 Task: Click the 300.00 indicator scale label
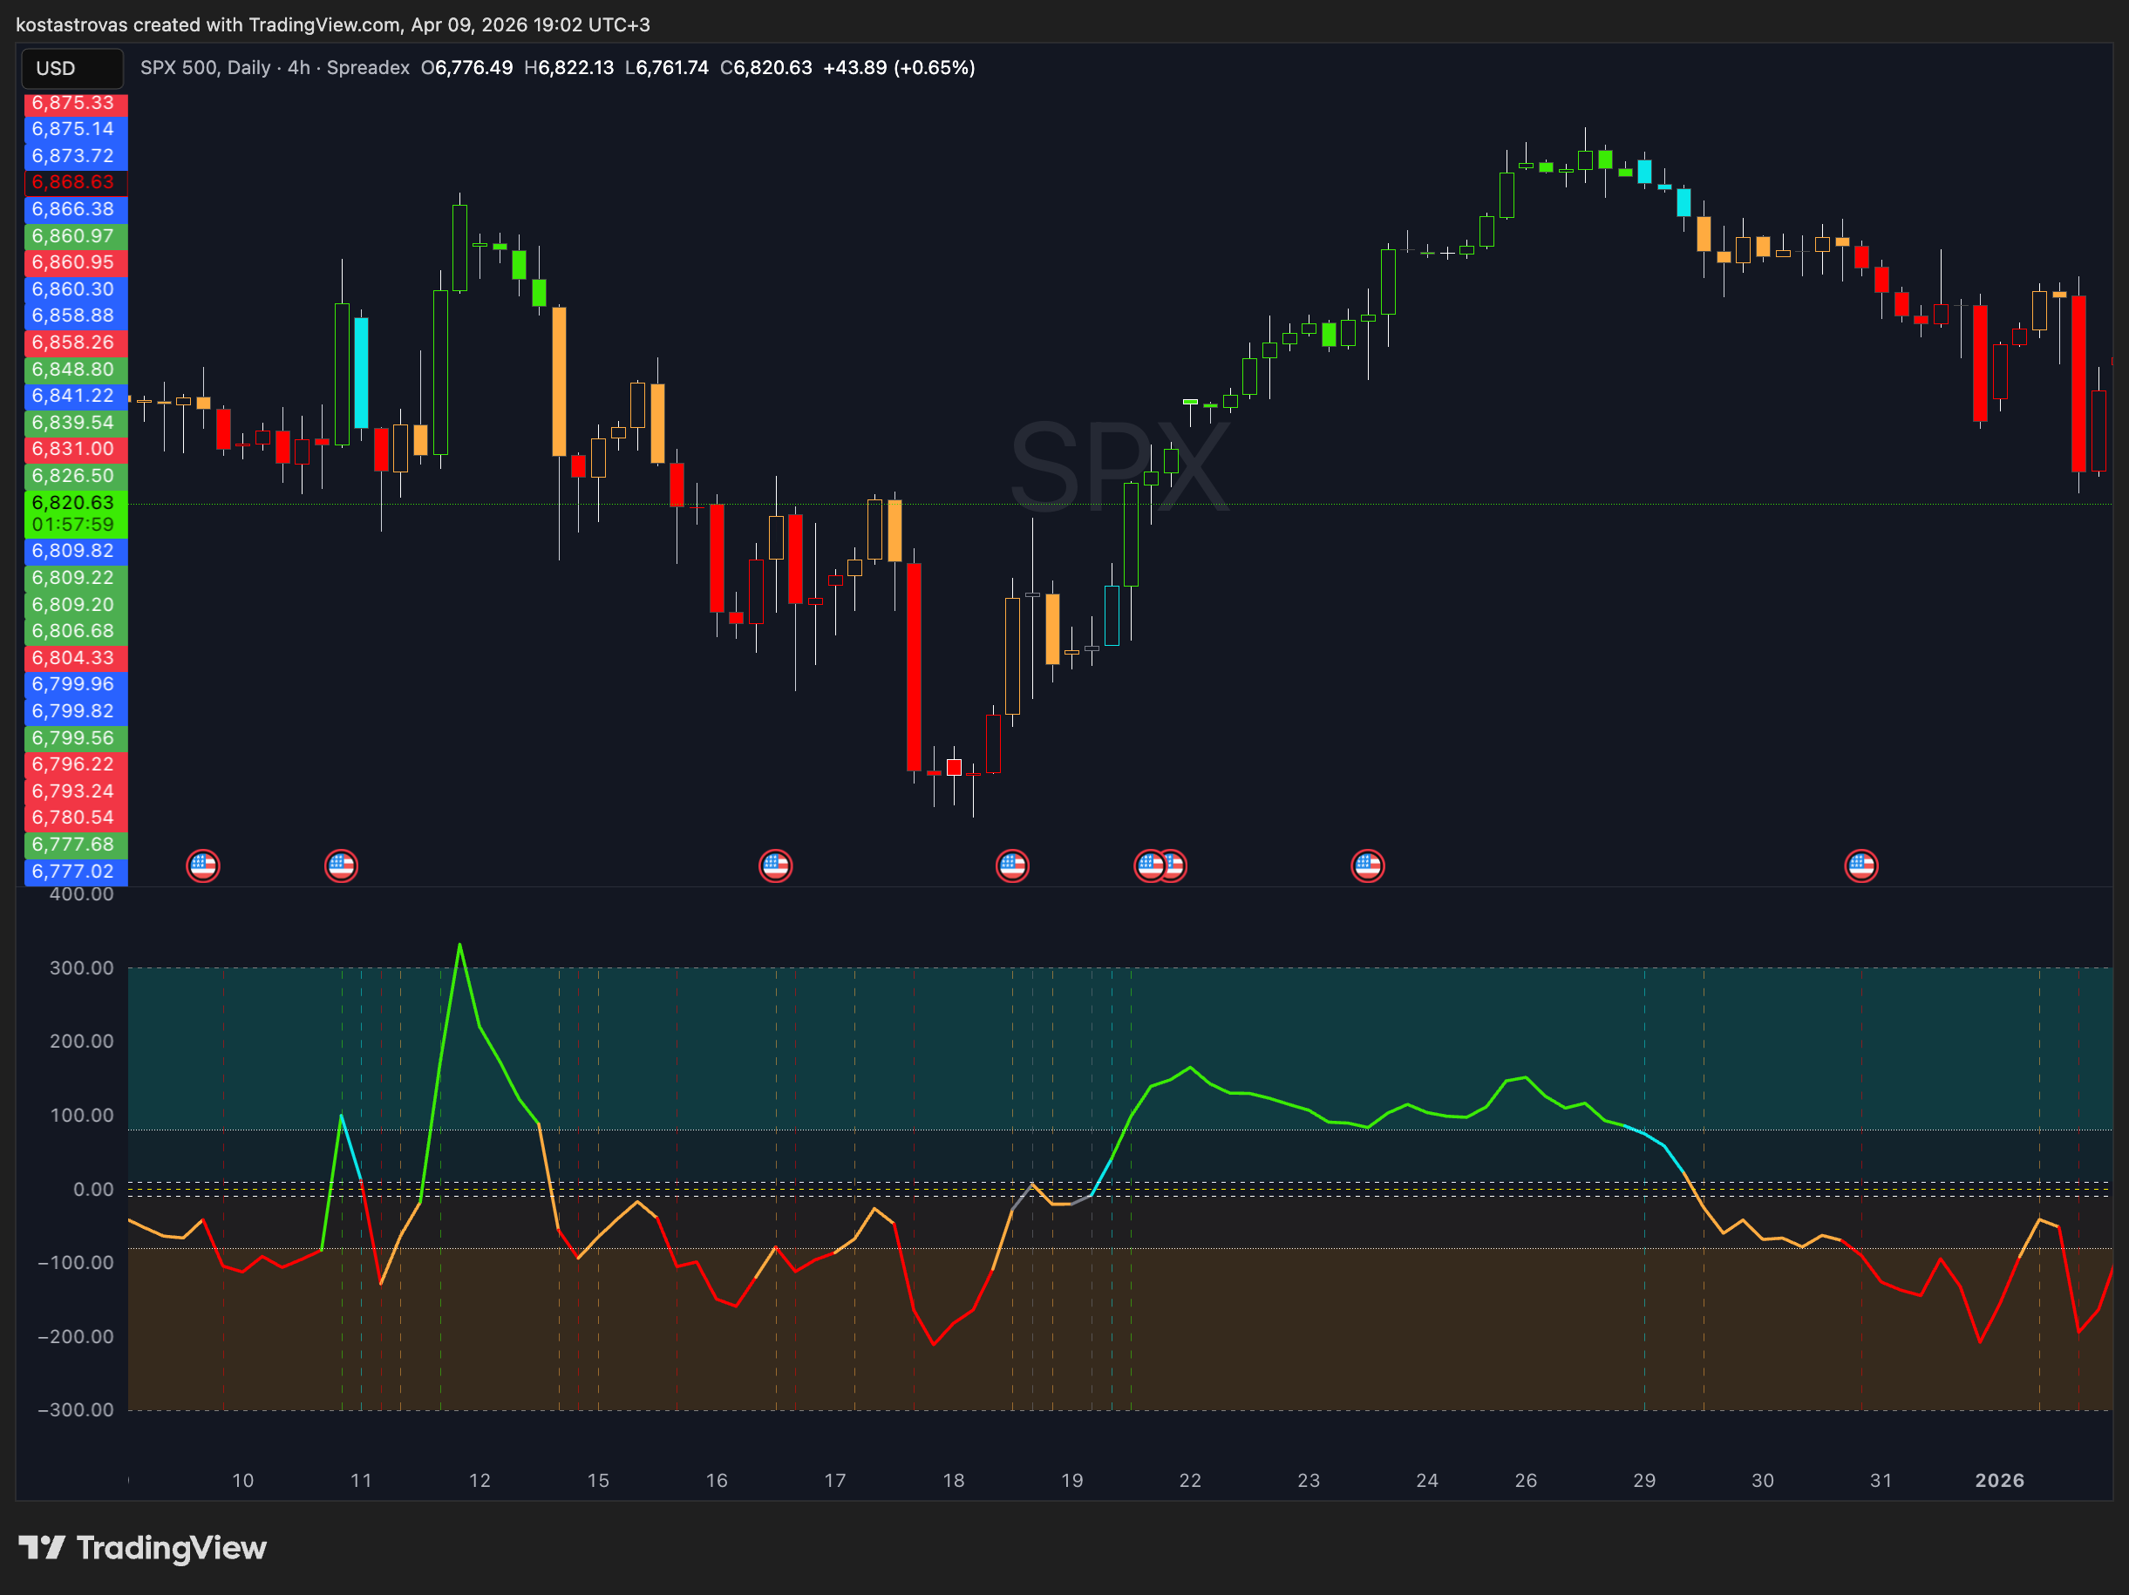coord(82,968)
